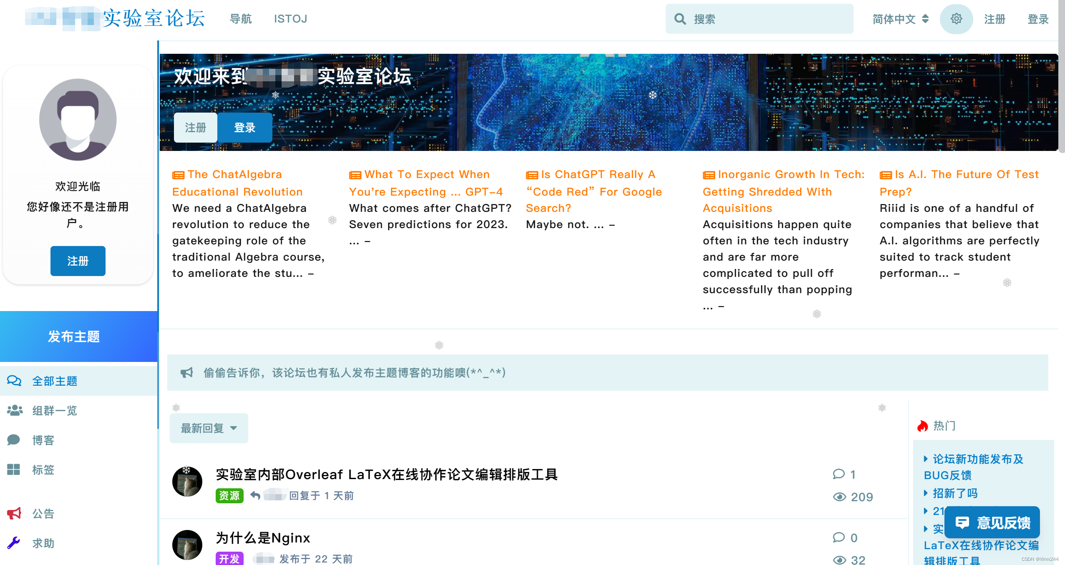This screenshot has height=565, width=1065.
Task: Click inside the 搜索 search field
Action: click(x=751, y=19)
